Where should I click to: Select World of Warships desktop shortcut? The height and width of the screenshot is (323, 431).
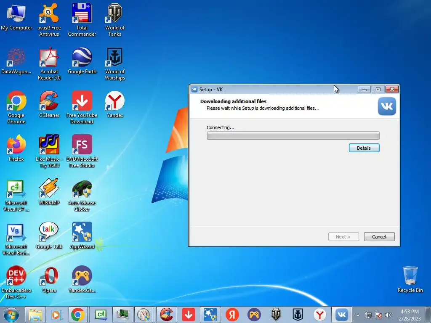point(114,64)
